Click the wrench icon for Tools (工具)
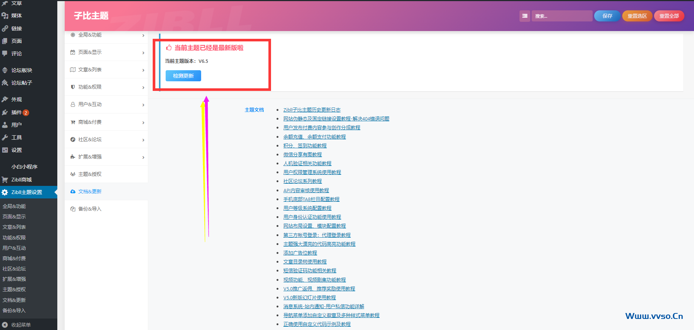This screenshot has height=330, width=694. pyautogui.click(x=5, y=137)
